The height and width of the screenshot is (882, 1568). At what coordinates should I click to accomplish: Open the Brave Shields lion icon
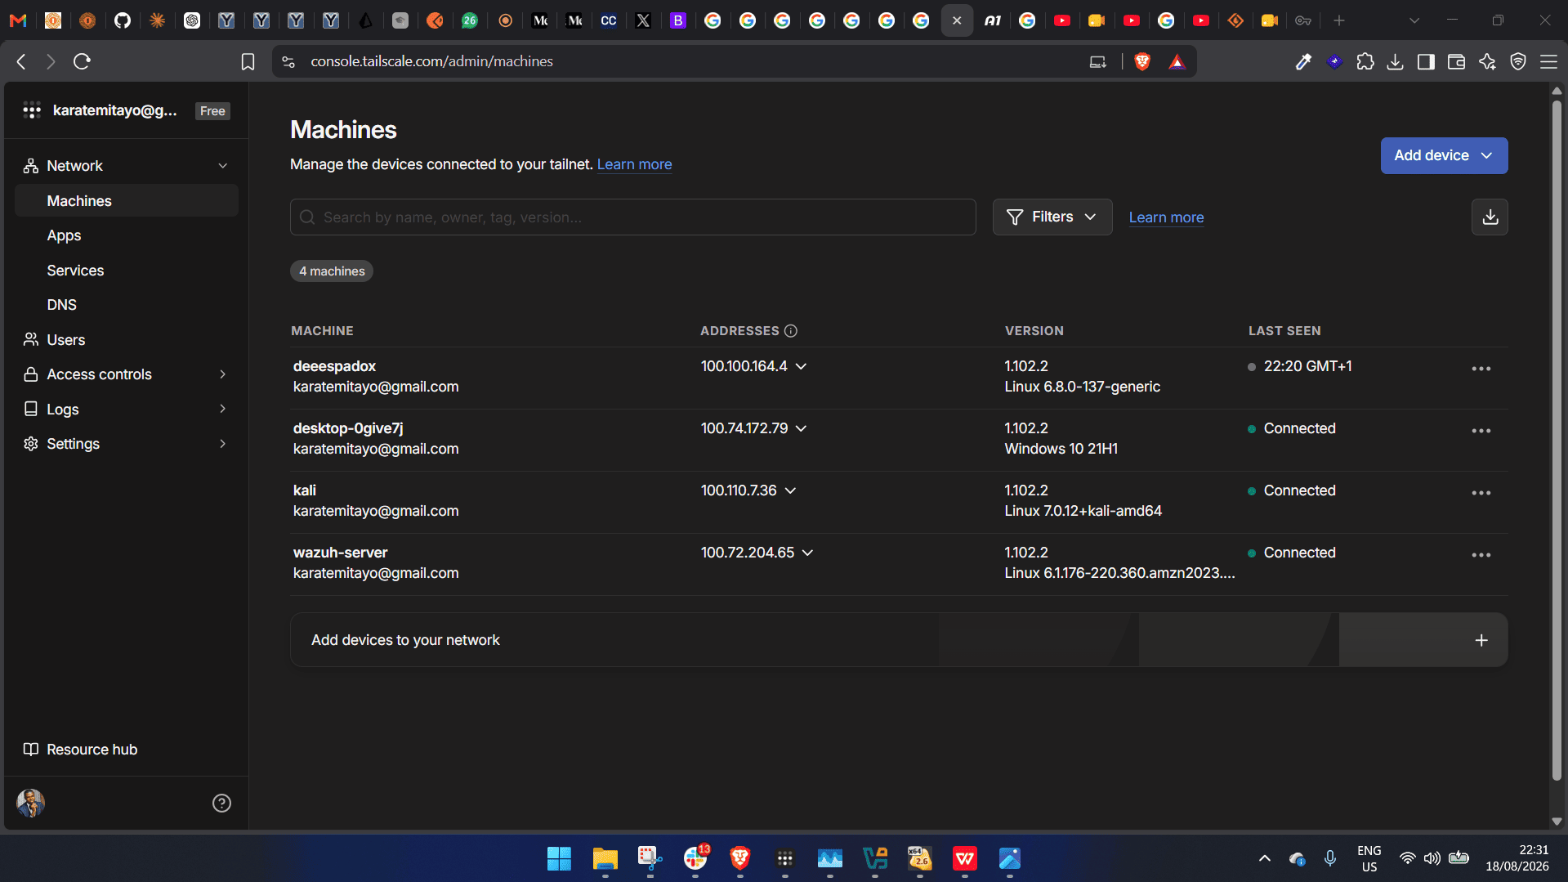[x=1142, y=61]
